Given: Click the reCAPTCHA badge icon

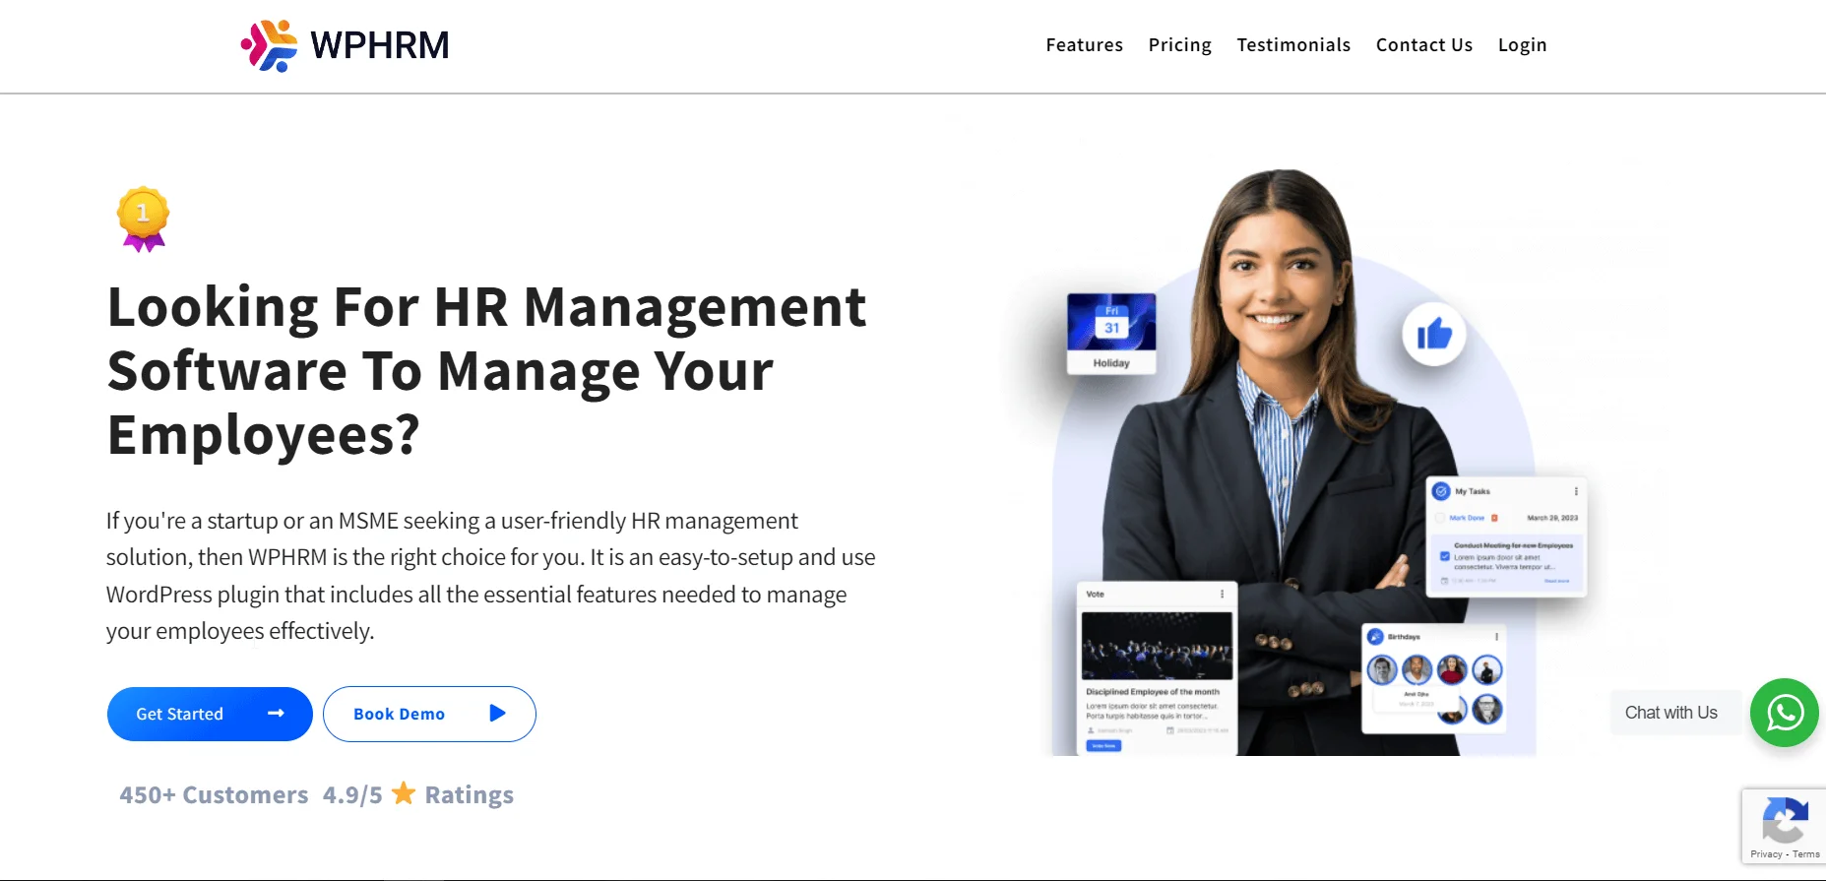Looking at the screenshot, I should pos(1785,819).
